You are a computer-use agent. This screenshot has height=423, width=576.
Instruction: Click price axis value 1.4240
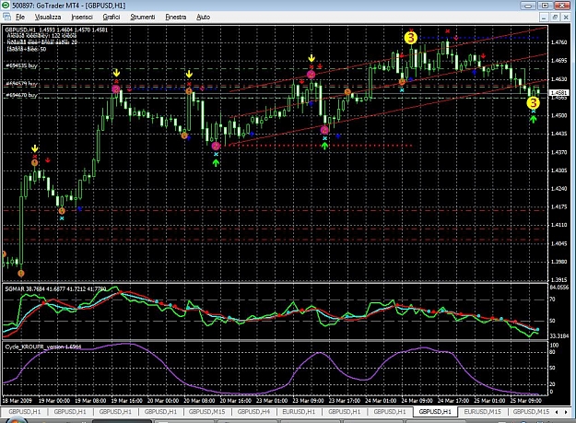pyautogui.click(x=559, y=188)
